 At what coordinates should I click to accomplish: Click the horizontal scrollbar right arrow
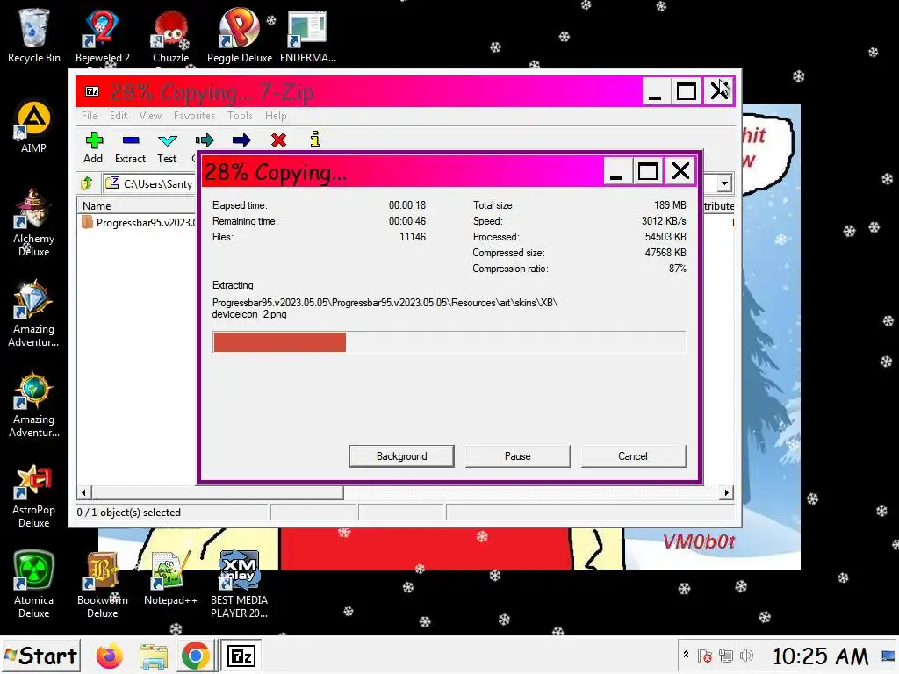pyautogui.click(x=726, y=493)
